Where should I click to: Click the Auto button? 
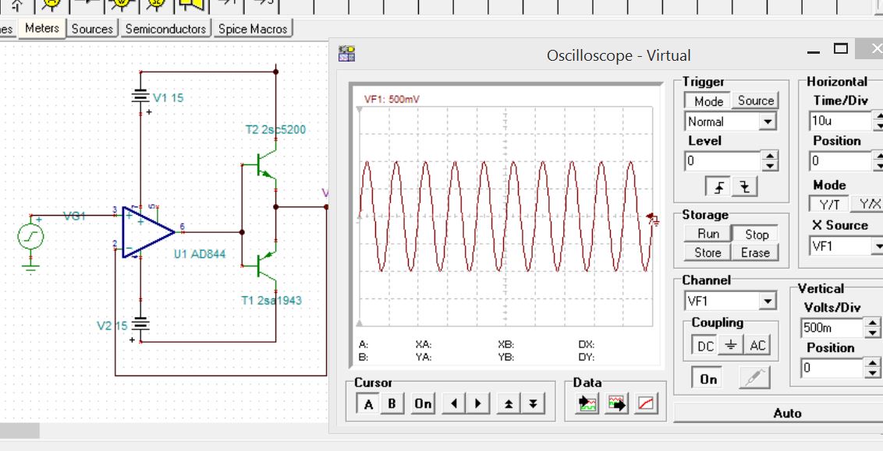[787, 414]
